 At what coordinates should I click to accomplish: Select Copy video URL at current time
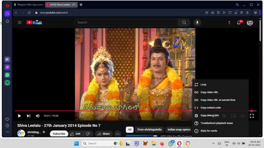(220, 100)
